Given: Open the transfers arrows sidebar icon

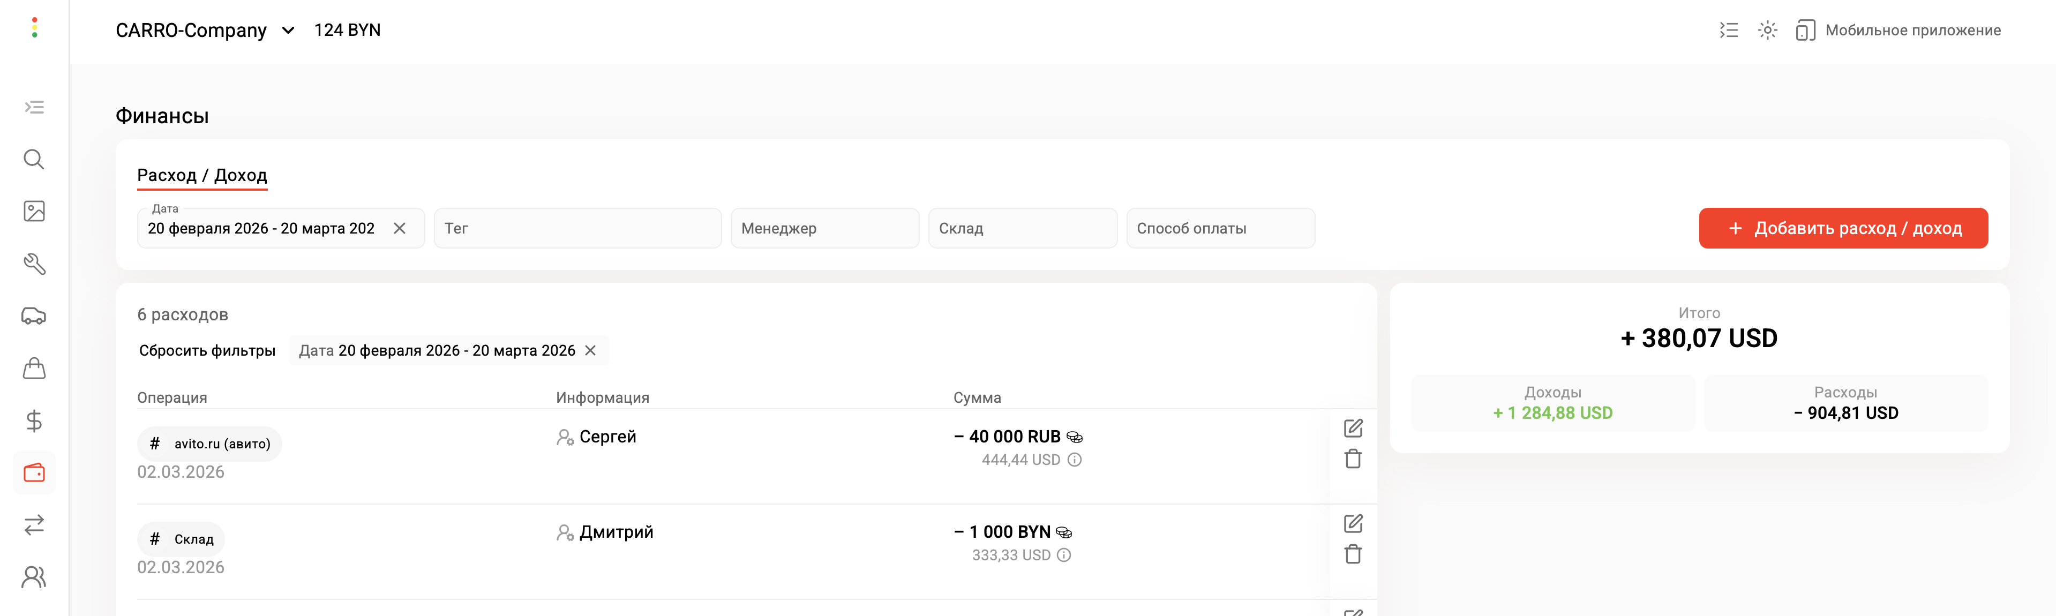Looking at the screenshot, I should [x=34, y=525].
